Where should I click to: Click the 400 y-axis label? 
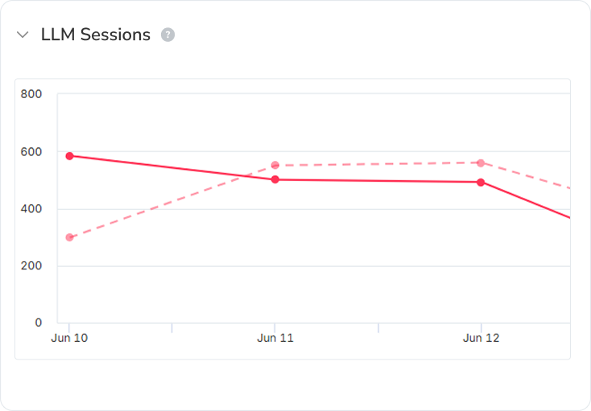tap(32, 209)
